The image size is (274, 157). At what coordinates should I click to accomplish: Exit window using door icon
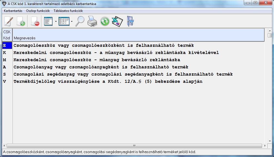click(130, 21)
